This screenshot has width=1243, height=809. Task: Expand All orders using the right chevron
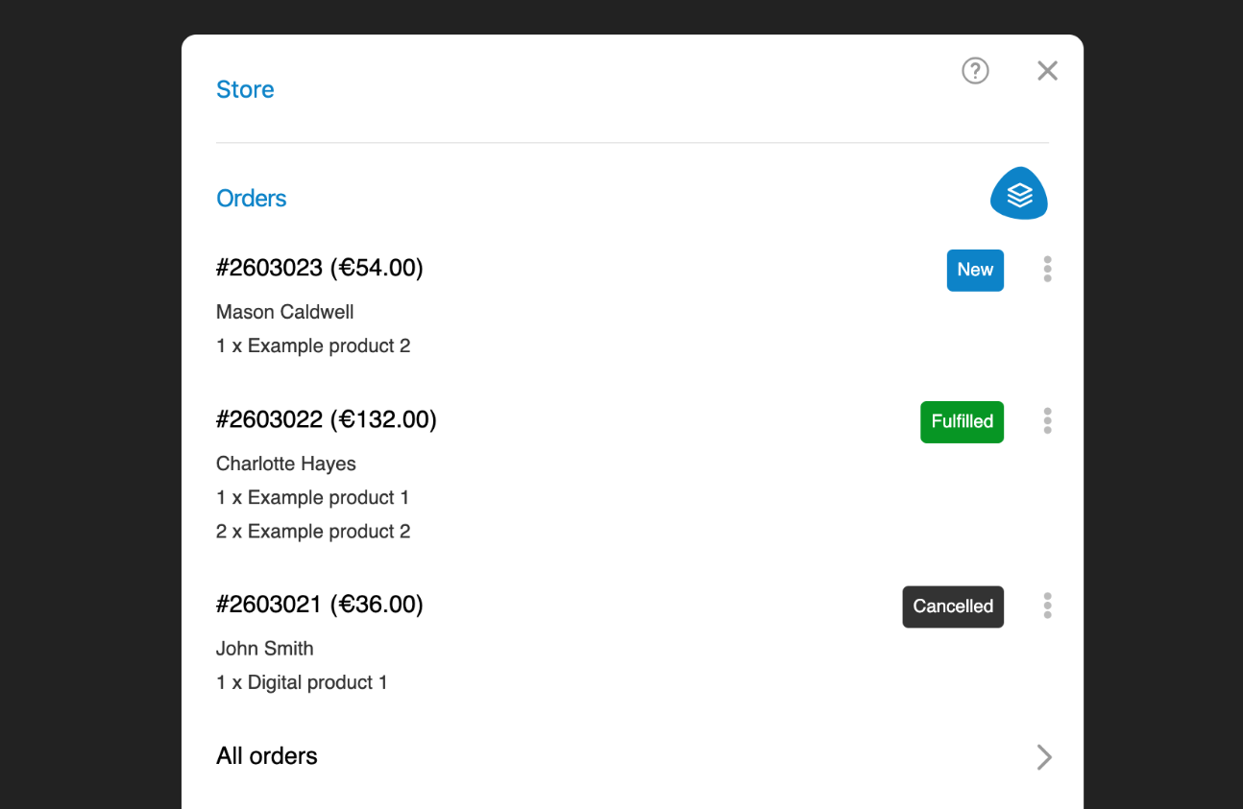click(x=1044, y=757)
